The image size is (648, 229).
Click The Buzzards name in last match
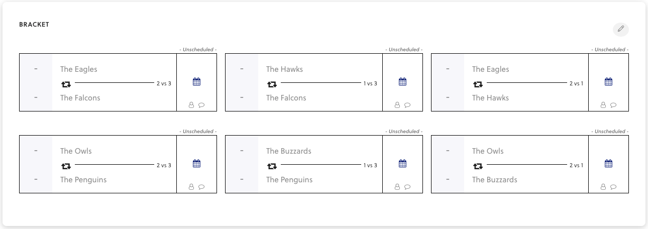(x=495, y=180)
